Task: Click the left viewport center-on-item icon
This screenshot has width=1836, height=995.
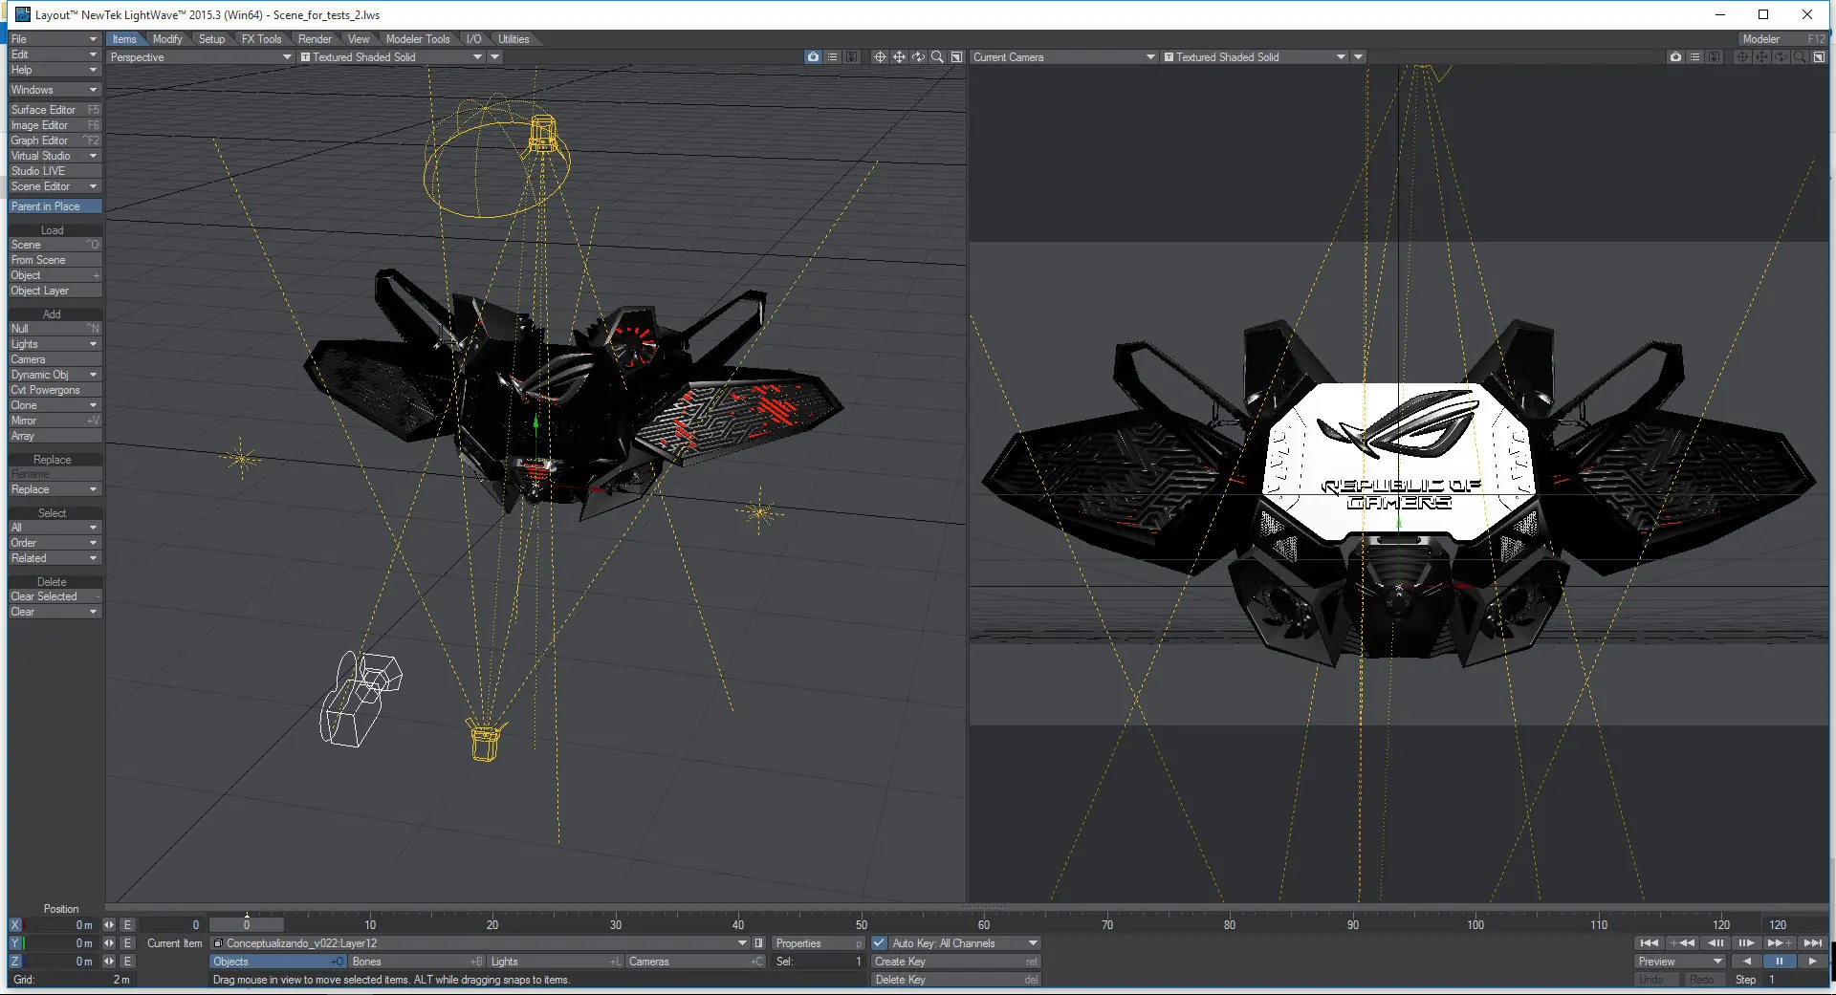Action: pyautogui.click(x=880, y=57)
